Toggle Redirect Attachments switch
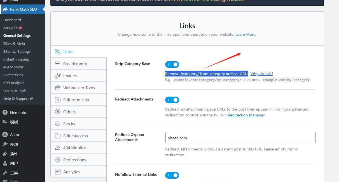Image resolution: width=339 pixels, height=182 pixels. (172, 100)
